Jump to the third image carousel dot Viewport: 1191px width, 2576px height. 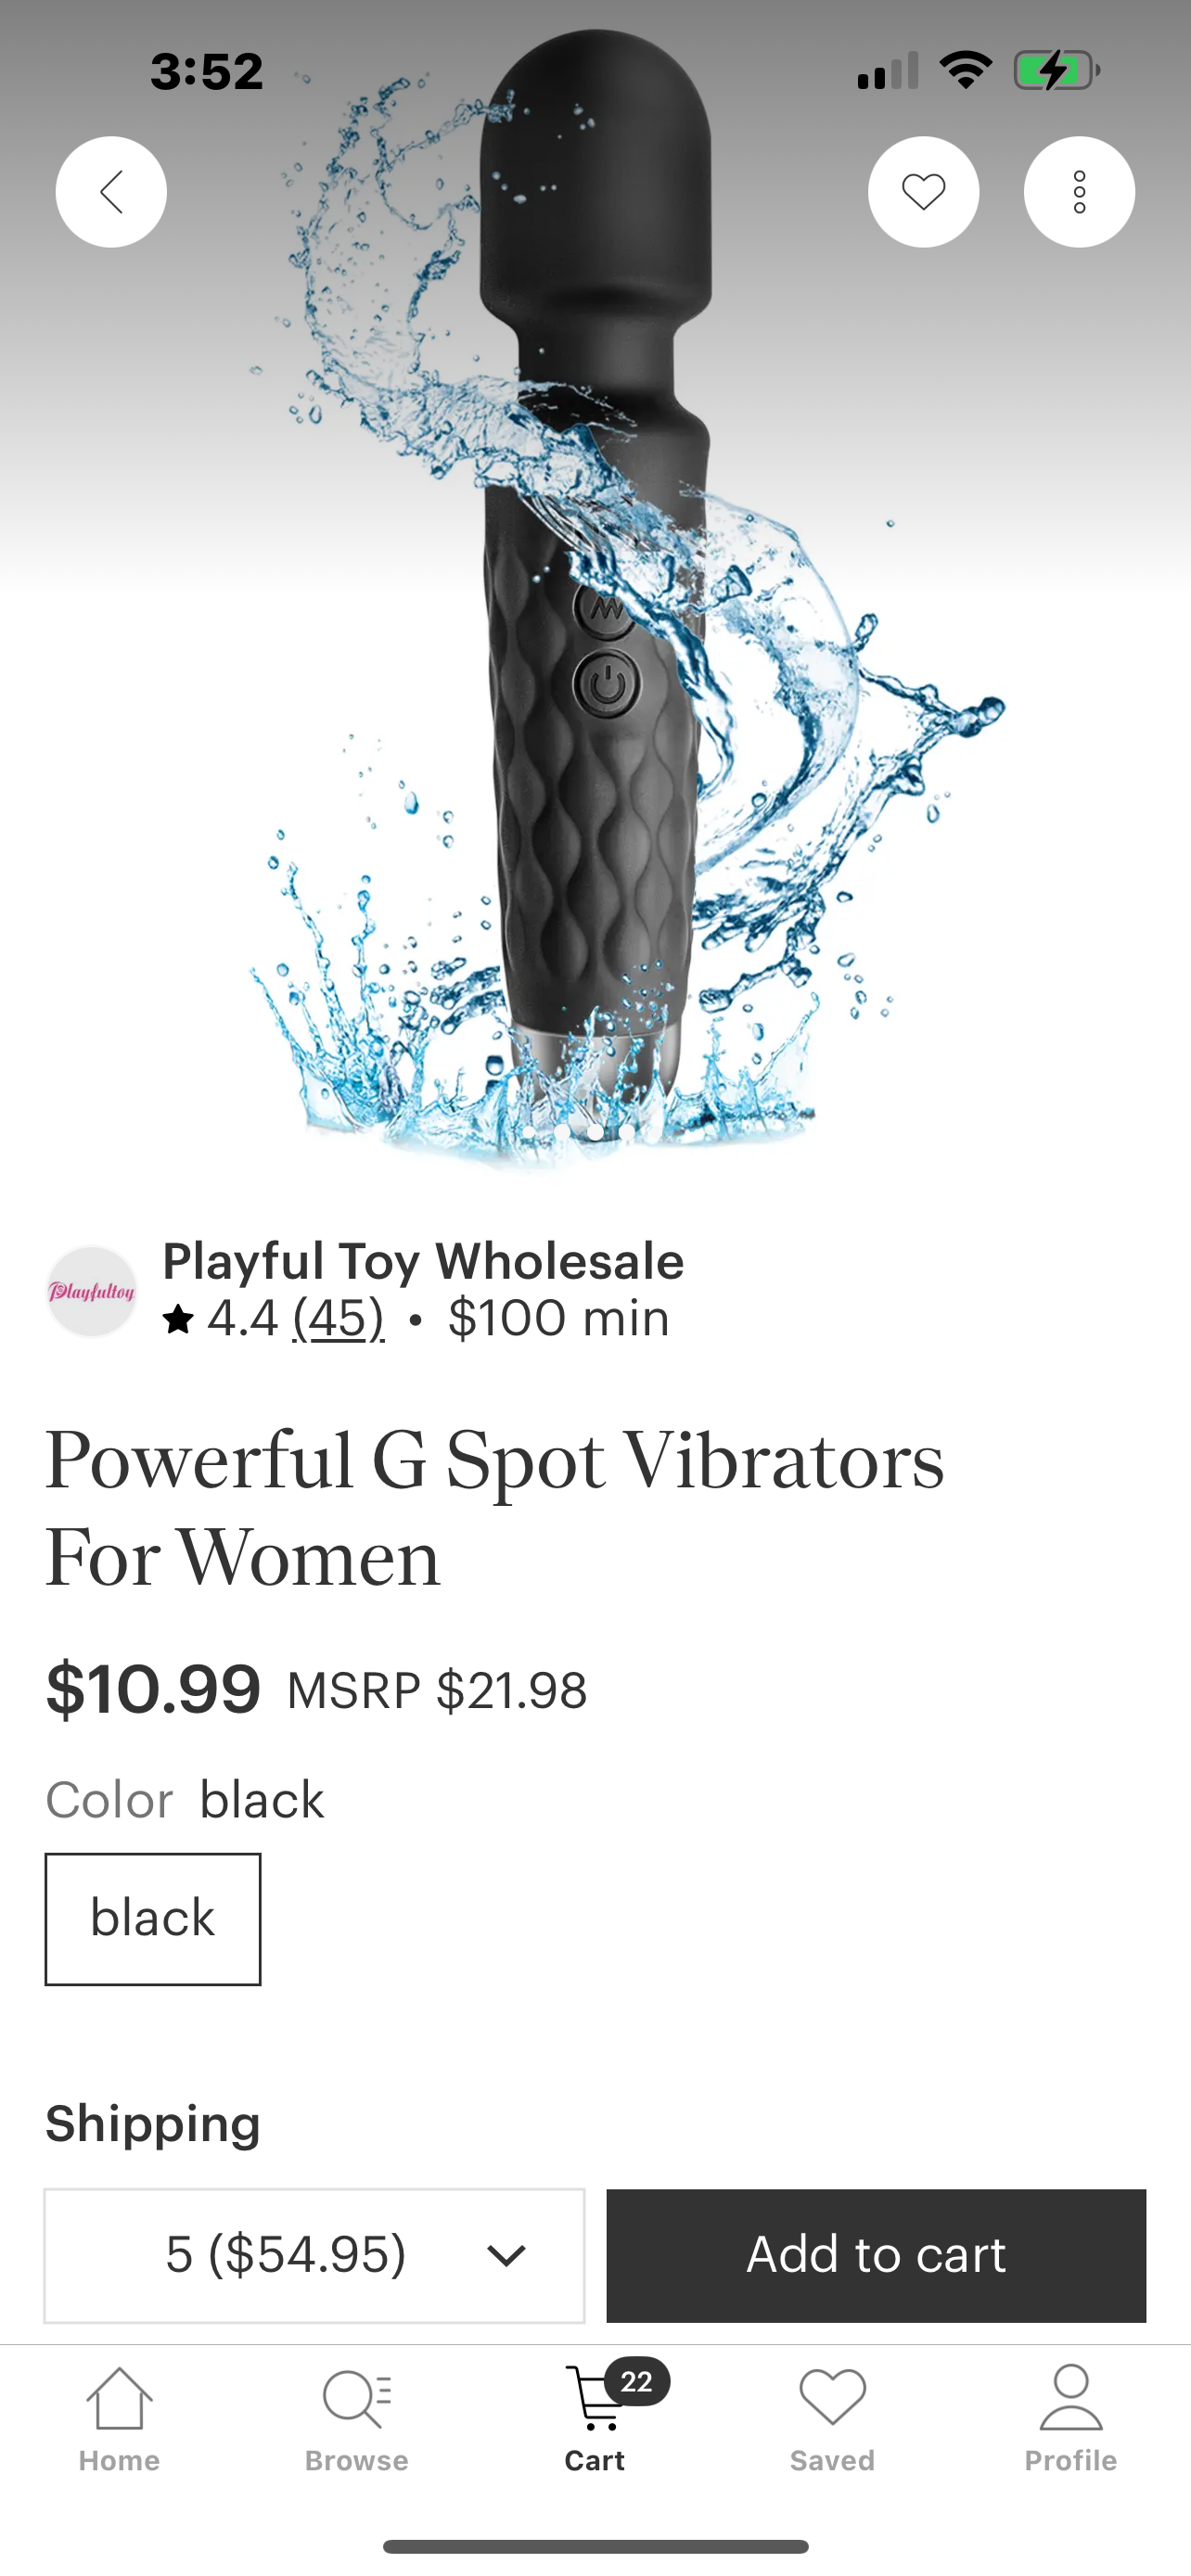point(595,1132)
